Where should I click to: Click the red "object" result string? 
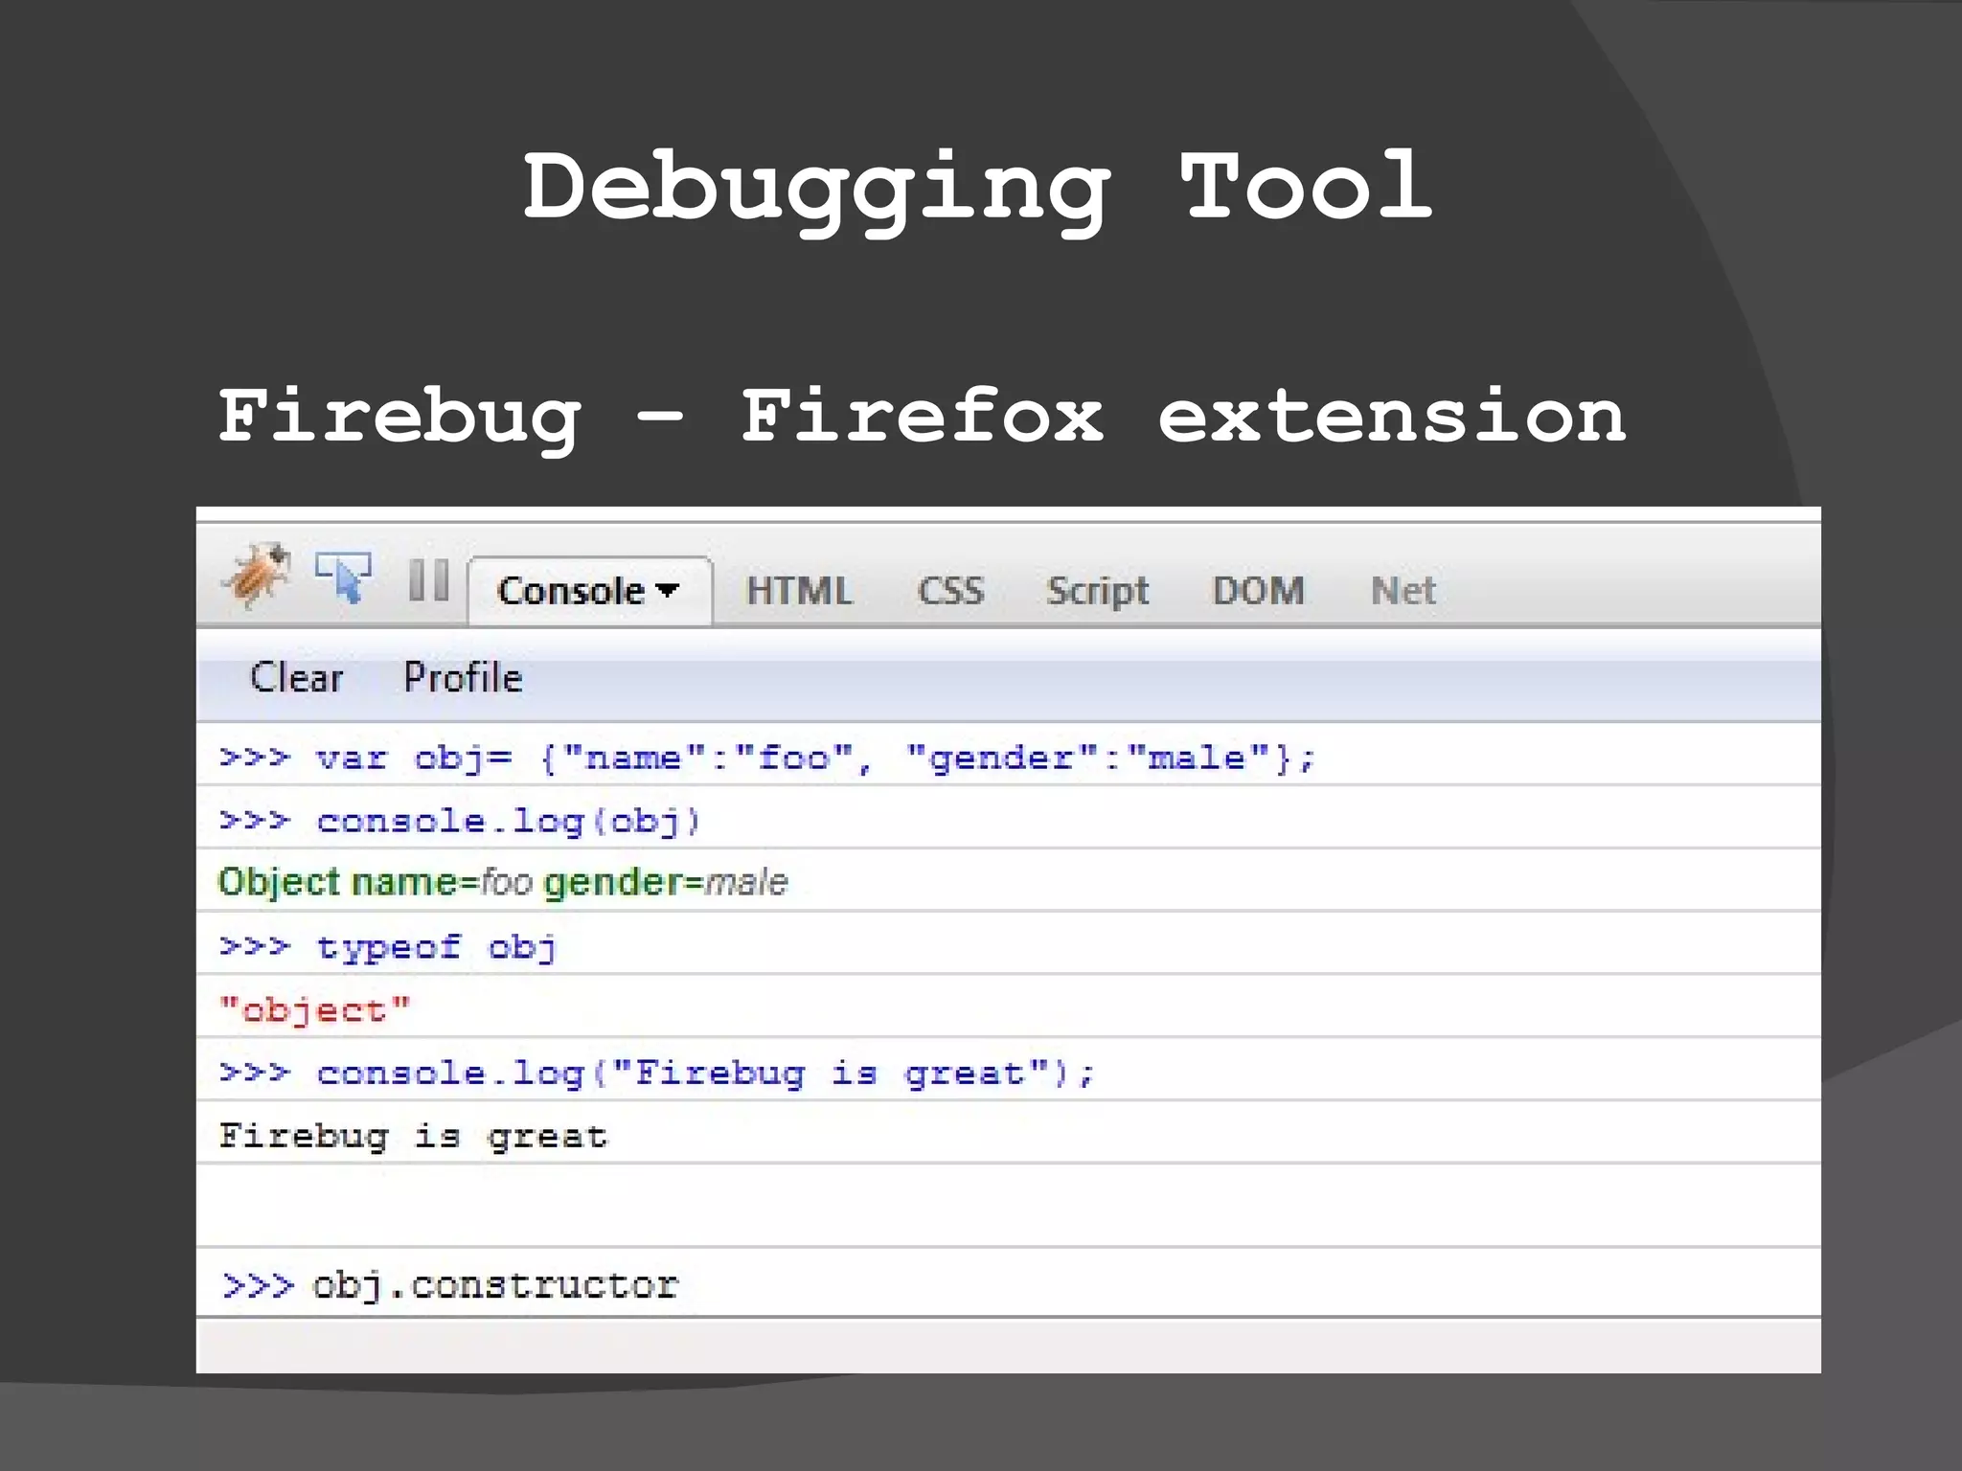coord(314,1010)
